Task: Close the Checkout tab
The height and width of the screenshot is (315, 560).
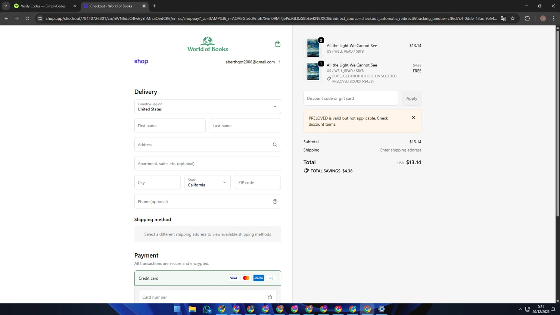Action: click(x=144, y=6)
